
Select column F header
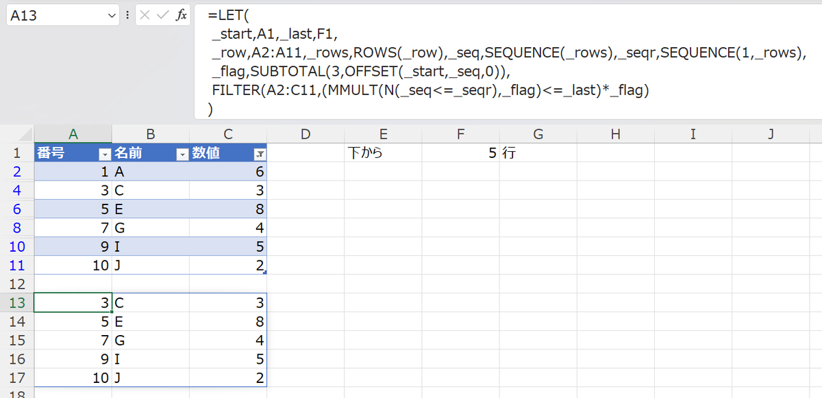pos(460,135)
